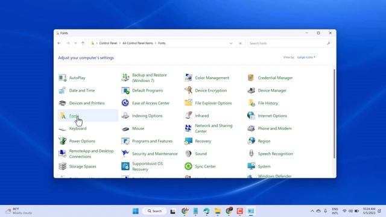Screen dimensions: 386x217
Task: Open the weather widget on taskbar
Action: point(19,211)
